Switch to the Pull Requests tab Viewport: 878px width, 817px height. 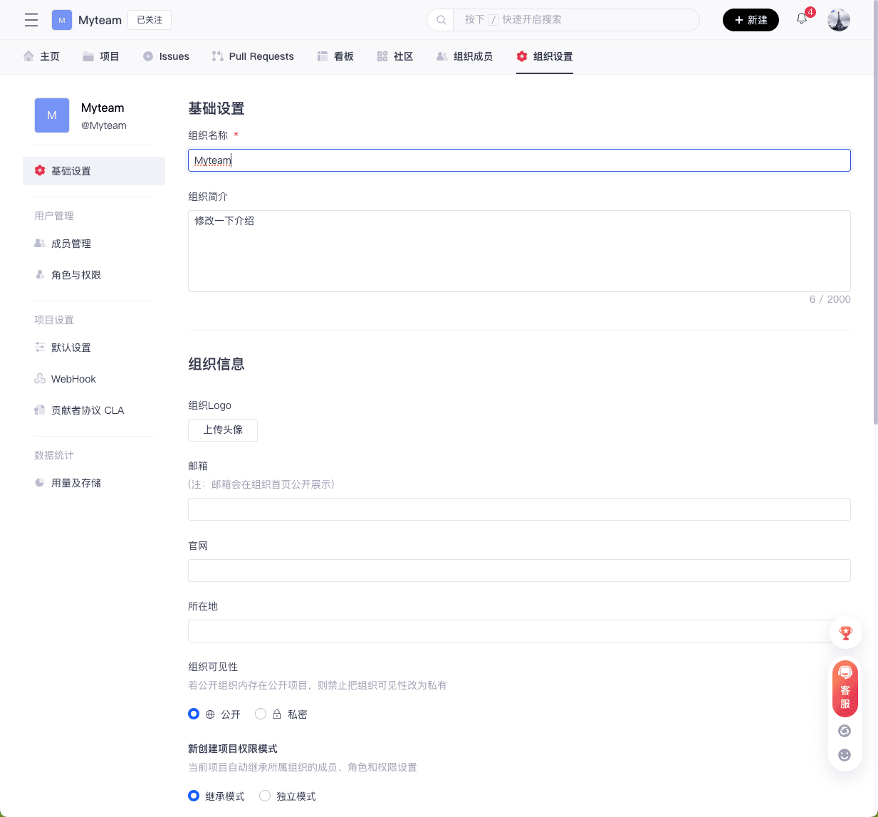(253, 56)
